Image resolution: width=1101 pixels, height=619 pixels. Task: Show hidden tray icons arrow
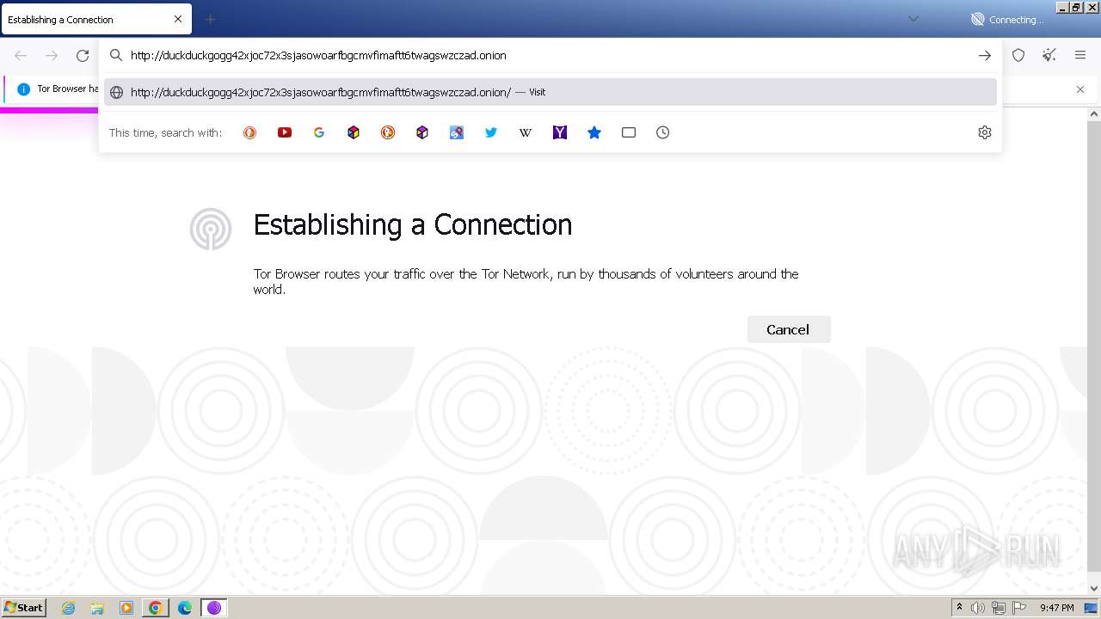[x=959, y=608]
